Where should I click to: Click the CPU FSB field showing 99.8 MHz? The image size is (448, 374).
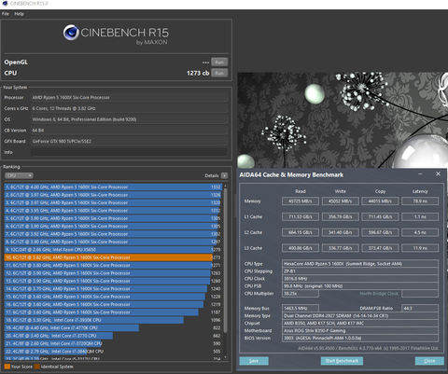(x=360, y=286)
